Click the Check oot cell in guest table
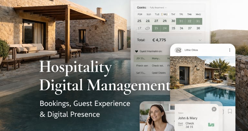 [158, 65]
